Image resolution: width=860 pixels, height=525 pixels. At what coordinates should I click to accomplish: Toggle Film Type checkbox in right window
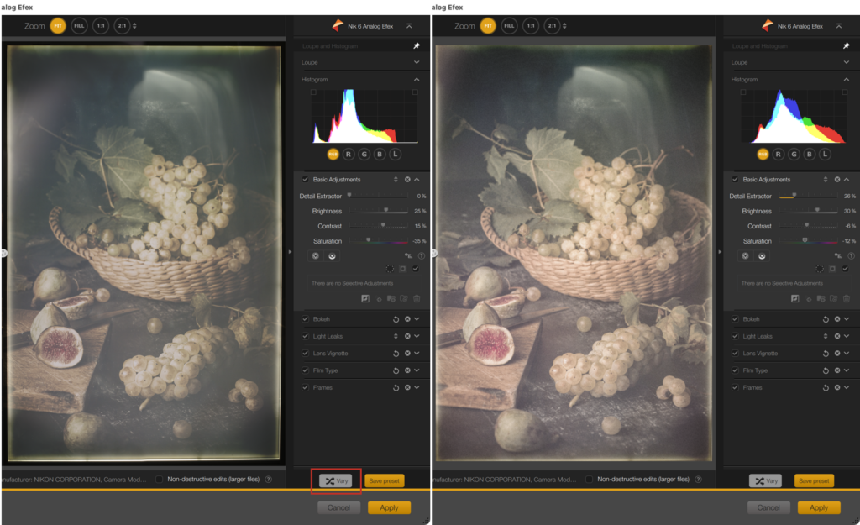coord(735,370)
